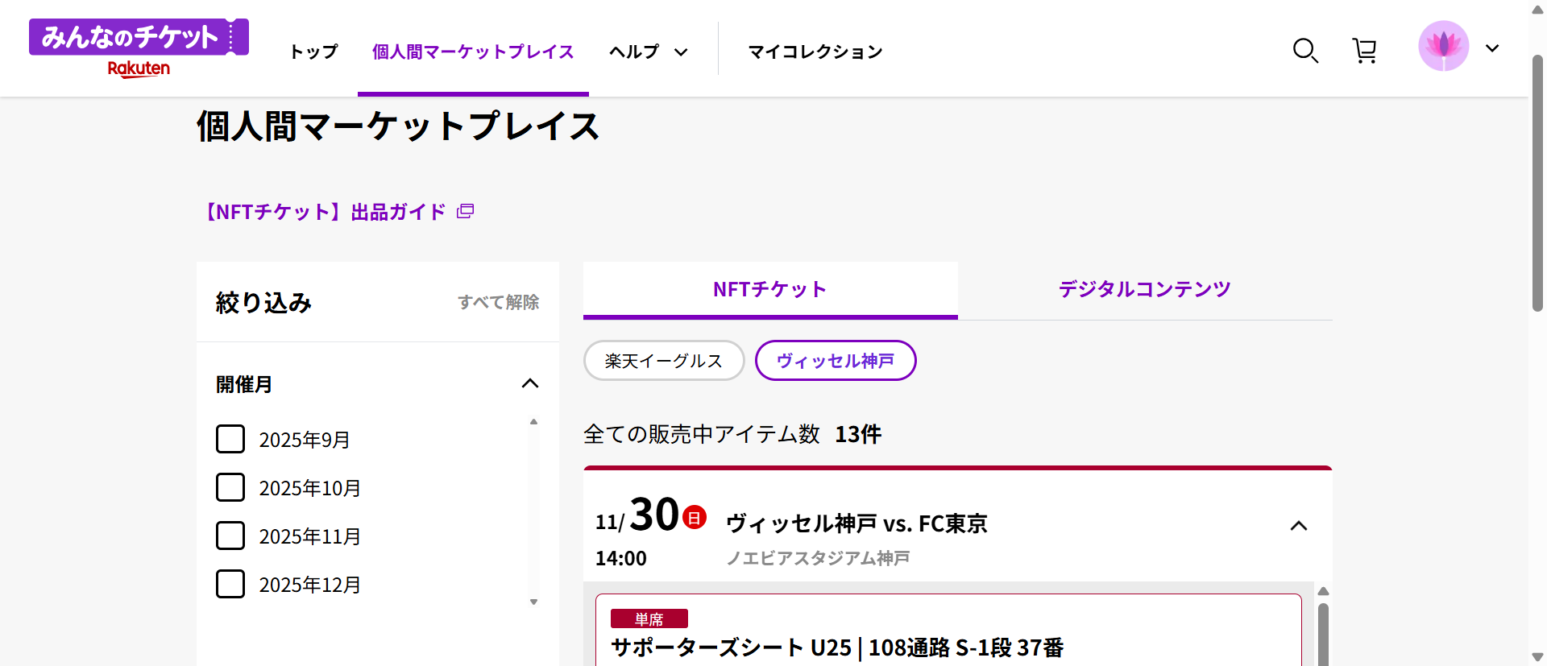The width and height of the screenshot is (1547, 666).
Task: Switch to NFTチケット tab
Action: pyautogui.click(x=770, y=289)
